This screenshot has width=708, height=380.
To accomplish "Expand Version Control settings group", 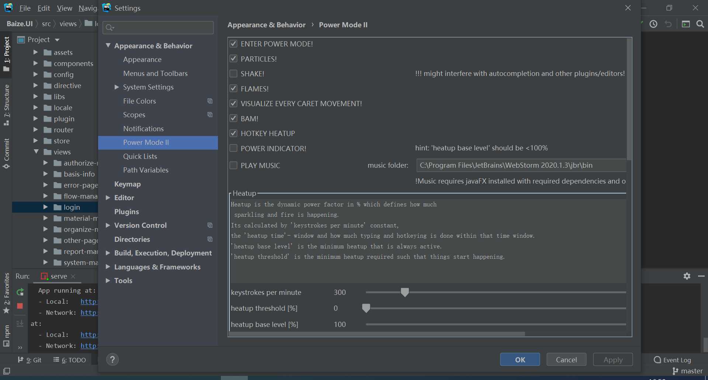I will [x=108, y=225].
